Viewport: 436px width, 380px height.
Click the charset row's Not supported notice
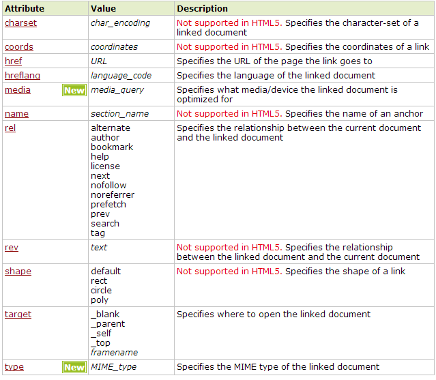tap(229, 23)
